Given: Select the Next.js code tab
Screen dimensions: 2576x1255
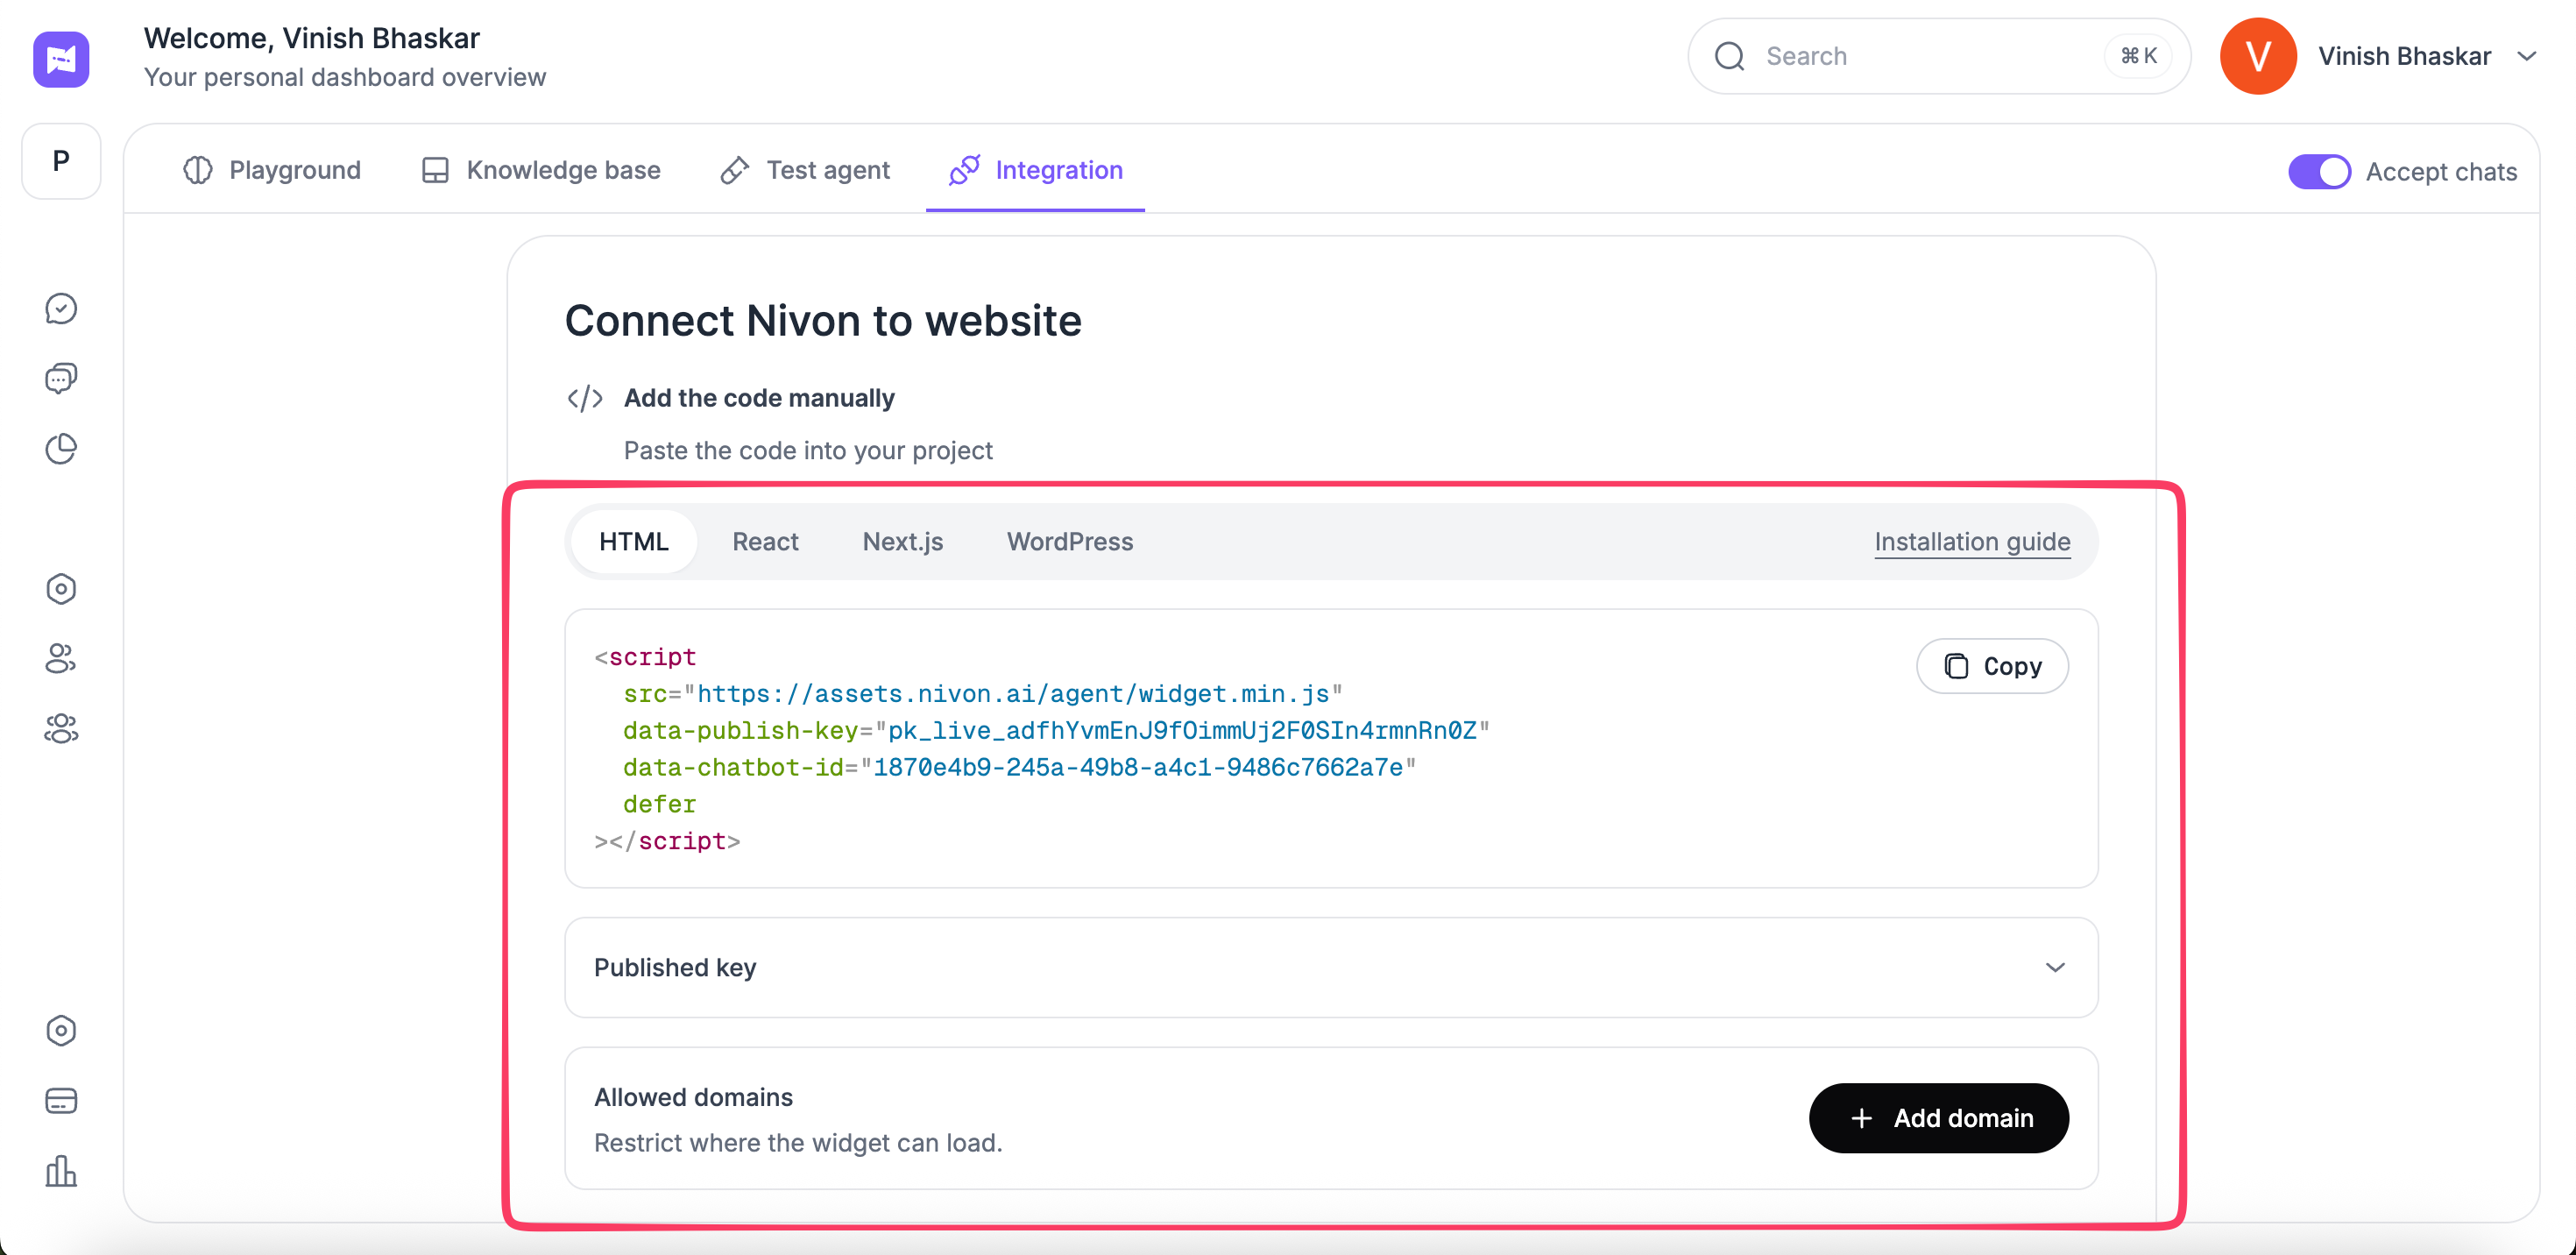Looking at the screenshot, I should tap(902, 541).
